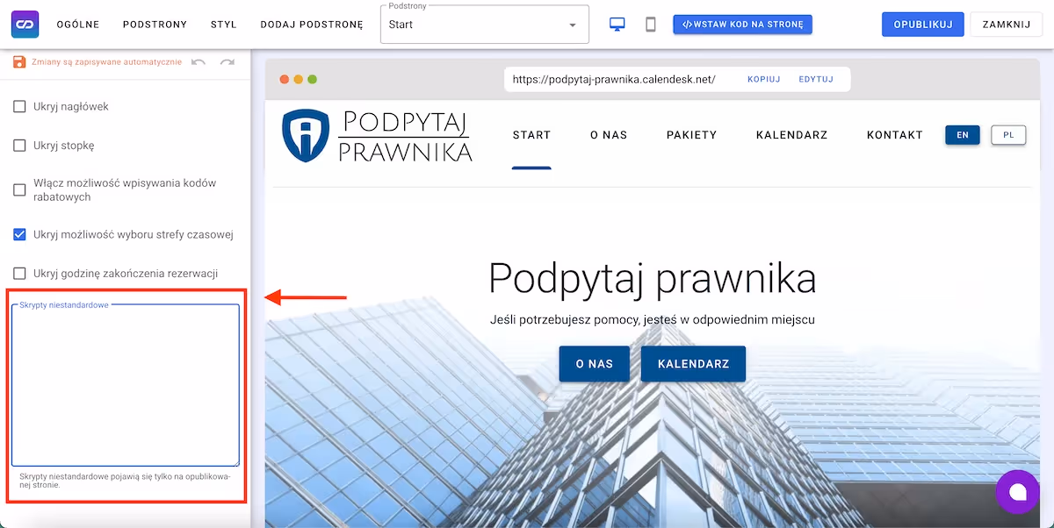1054x528 pixels.
Task: Click WSTAW KOD NA STRONĘ button
Action: point(743,25)
